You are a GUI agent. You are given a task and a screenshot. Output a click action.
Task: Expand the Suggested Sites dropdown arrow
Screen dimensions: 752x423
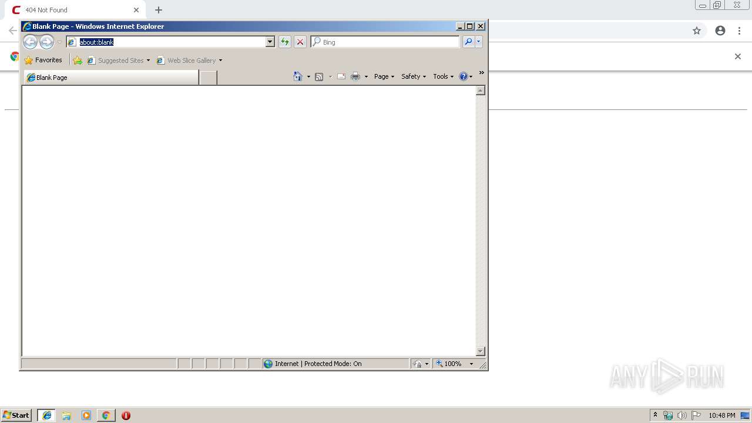pos(148,60)
